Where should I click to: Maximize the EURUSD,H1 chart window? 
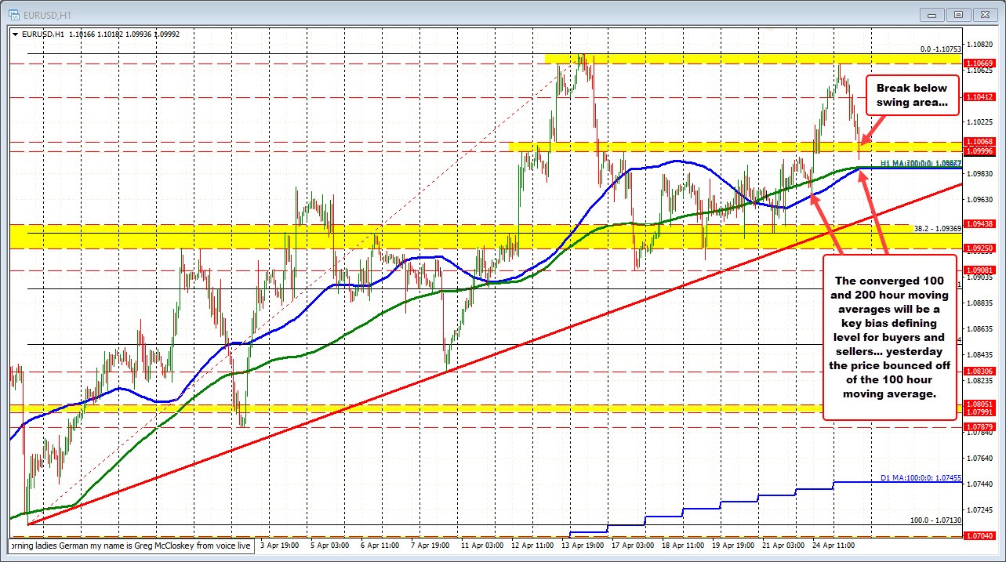tap(960, 14)
